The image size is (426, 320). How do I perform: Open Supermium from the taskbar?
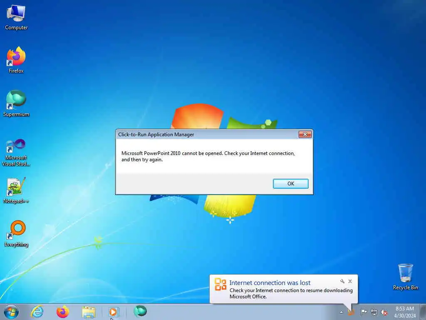pos(140,311)
